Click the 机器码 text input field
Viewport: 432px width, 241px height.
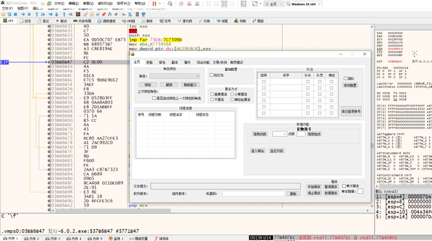point(254,194)
